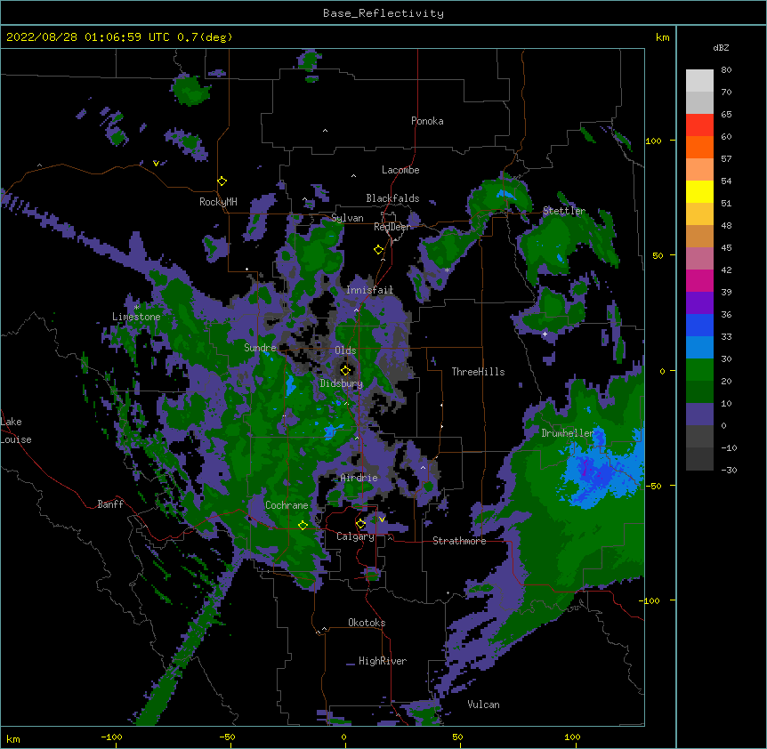Select the Vulcan town label
Image resolution: width=767 pixels, height=749 pixels.
(x=483, y=705)
